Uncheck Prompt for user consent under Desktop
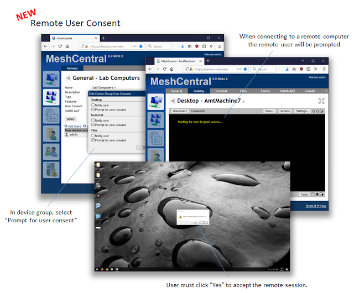The width and height of the screenshot is (354, 293). [x=93, y=109]
